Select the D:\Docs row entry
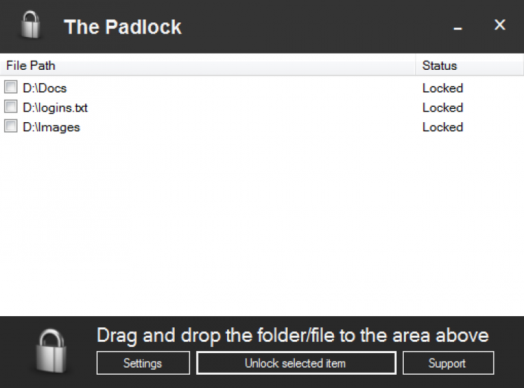 45,88
